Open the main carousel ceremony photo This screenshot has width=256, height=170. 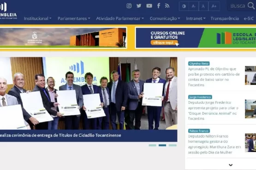(x=89, y=93)
